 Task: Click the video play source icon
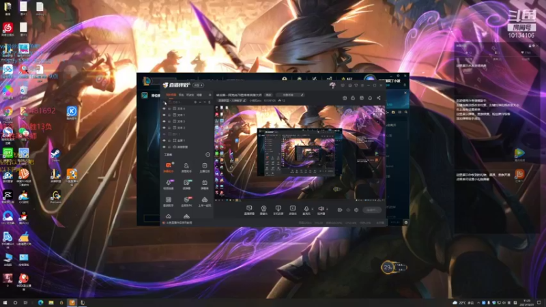point(293,209)
